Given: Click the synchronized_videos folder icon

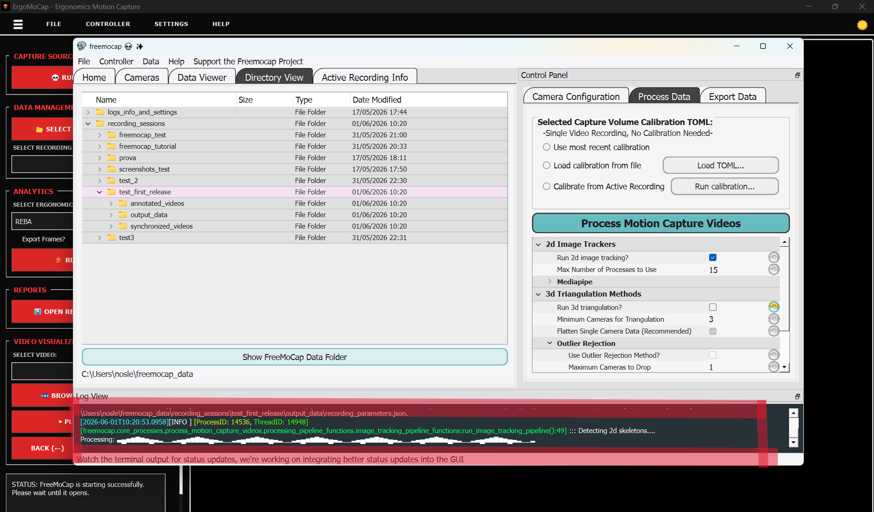Looking at the screenshot, I should (x=123, y=226).
